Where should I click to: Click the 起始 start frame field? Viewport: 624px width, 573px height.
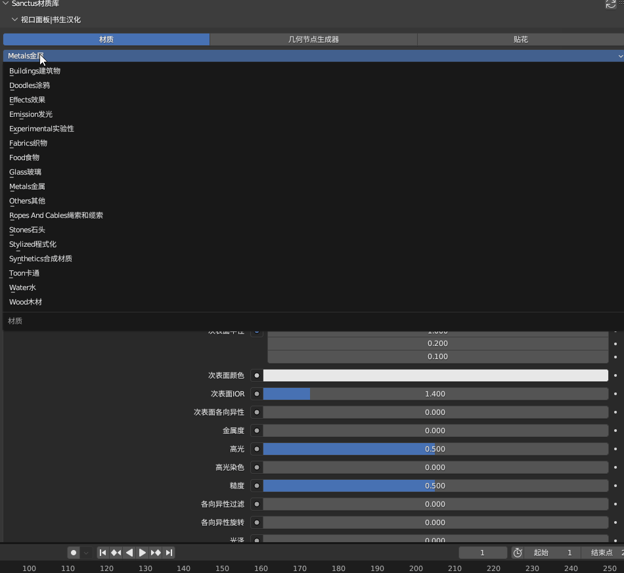point(552,552)
